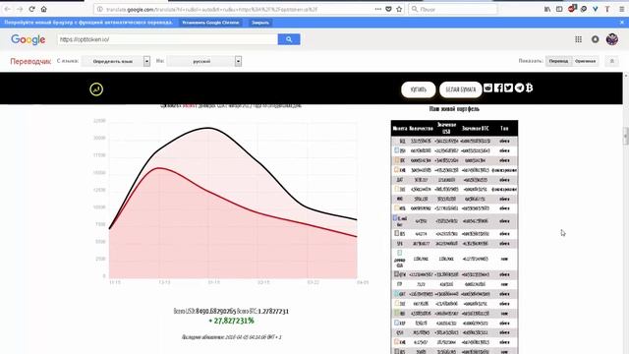Image resolution: width=629 pixels, height=354 pixels.
Task: Click the Тип column header
Action: pyautogui.click(x=504, y=129)
